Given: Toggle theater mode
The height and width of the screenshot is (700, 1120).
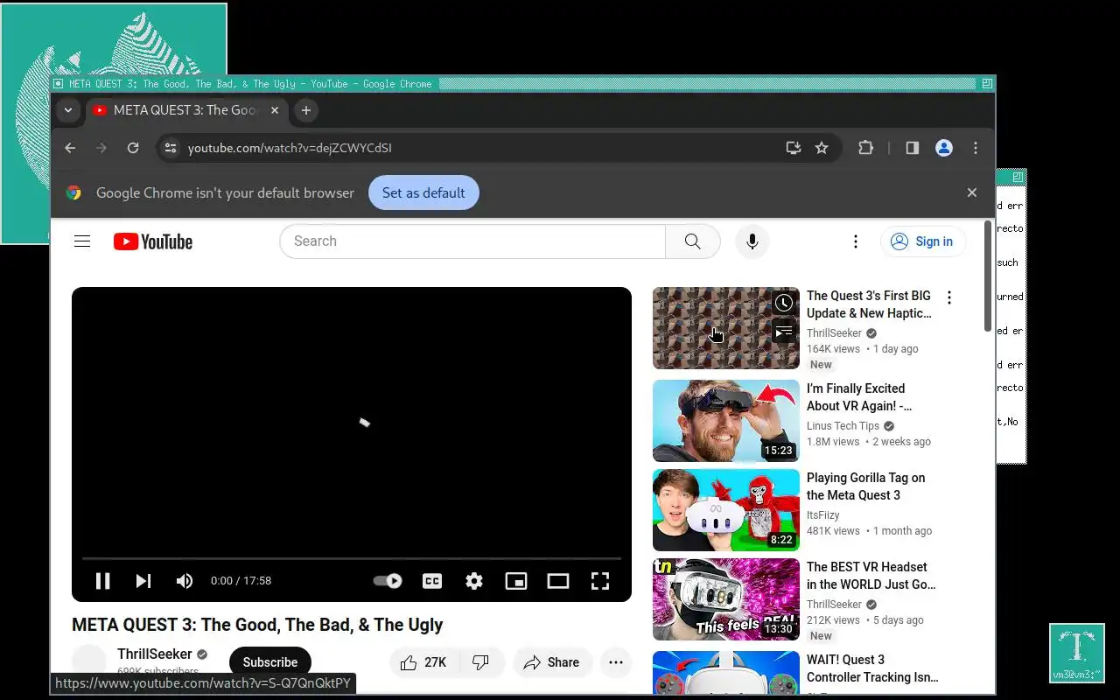Looking at the screenshot, I should coord(558,581).
